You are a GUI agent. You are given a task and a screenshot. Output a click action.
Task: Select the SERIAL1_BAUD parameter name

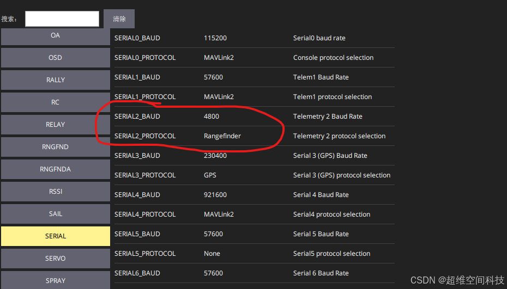tap(137, 77)
